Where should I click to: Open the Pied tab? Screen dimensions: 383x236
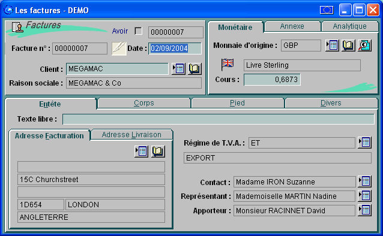237,103
